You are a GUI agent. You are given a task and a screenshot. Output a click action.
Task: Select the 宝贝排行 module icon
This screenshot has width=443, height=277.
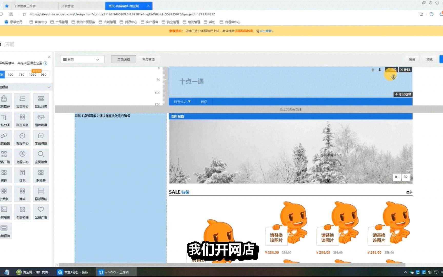(x=22, y=101)
